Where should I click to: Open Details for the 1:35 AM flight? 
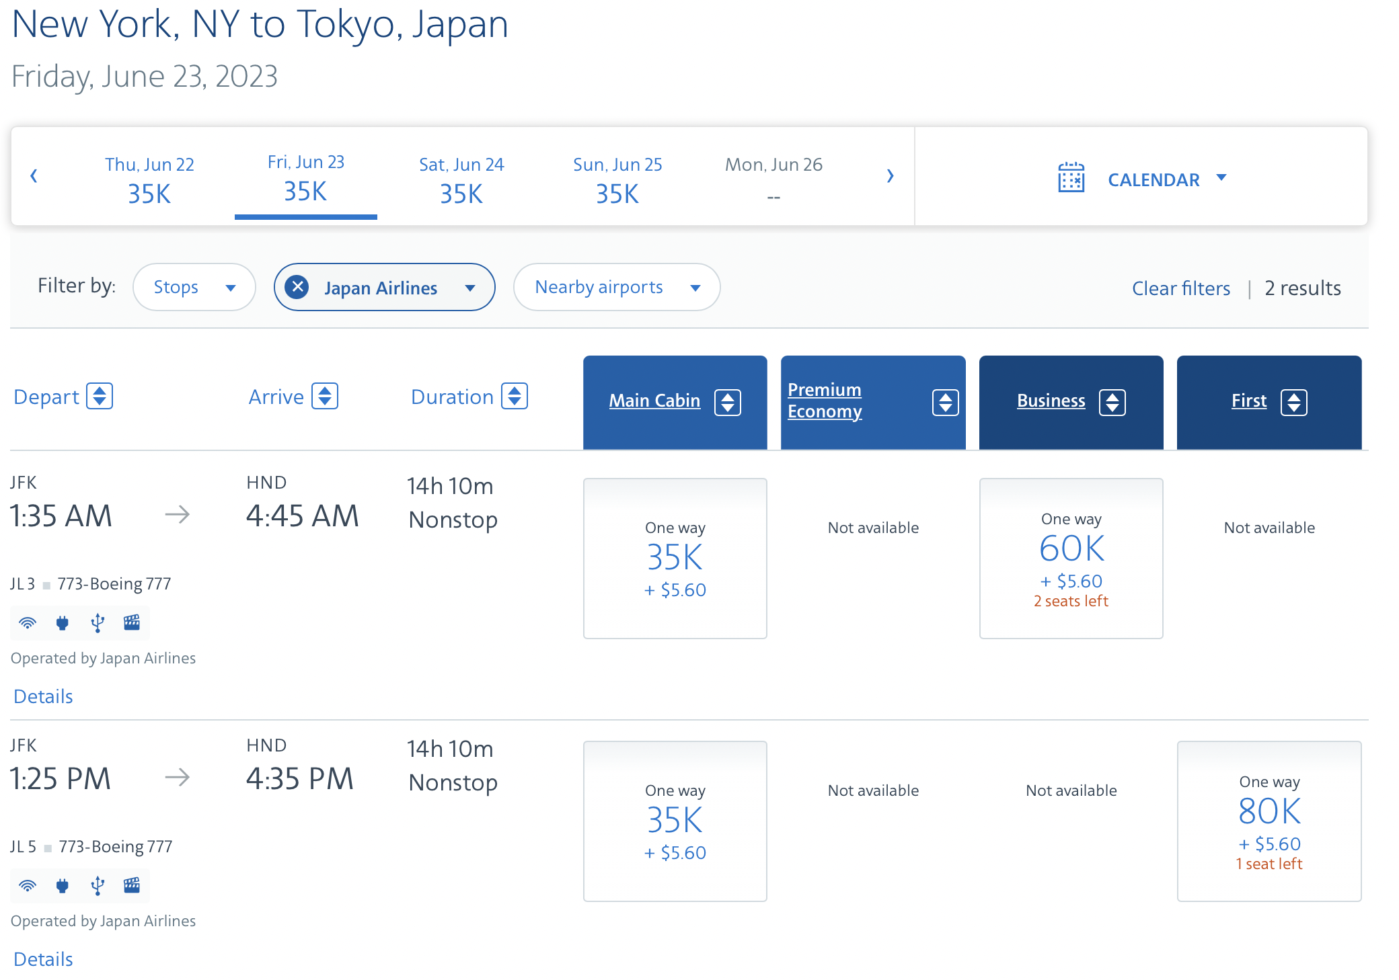tap(43, 696)
